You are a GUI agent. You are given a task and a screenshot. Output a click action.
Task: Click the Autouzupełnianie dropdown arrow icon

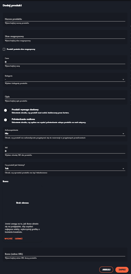(123, 134)
